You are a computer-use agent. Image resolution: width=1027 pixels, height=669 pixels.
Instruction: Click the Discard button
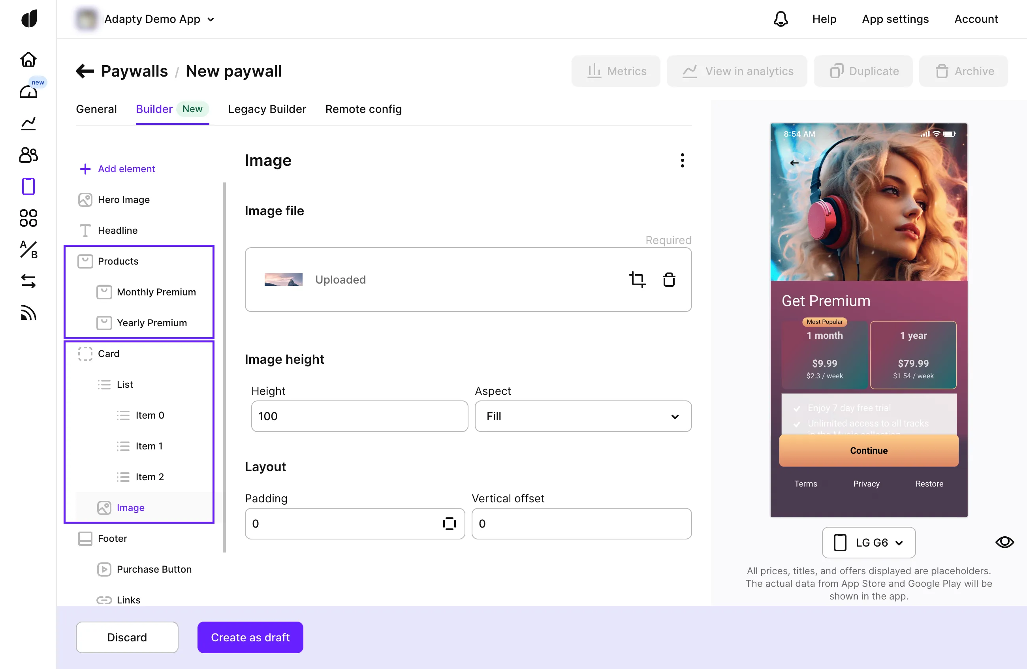point(127,637)
